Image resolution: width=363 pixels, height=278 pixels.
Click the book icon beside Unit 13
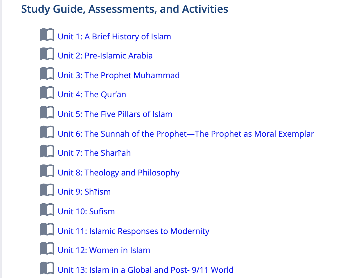[x=47, y=268]
